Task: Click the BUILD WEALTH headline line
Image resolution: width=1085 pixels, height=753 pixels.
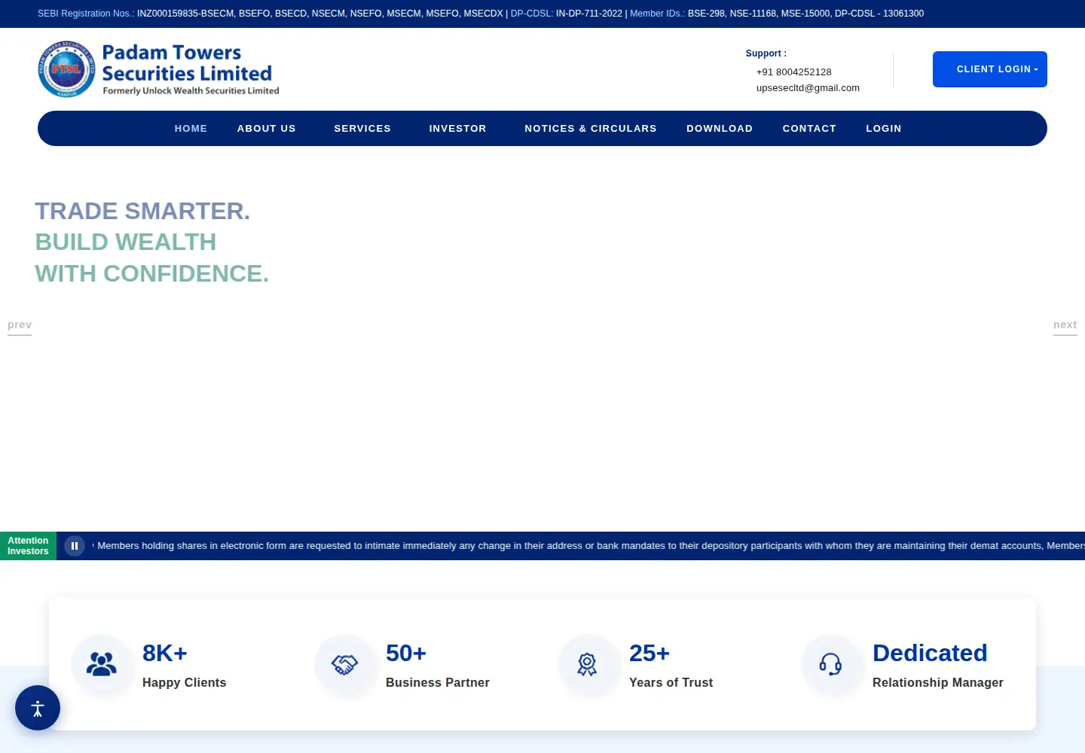Action: tap(126, 242)
